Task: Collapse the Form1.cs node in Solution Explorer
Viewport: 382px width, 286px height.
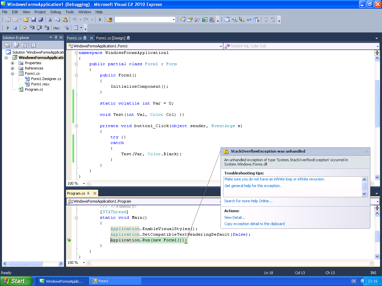Action: coord(12,74)
